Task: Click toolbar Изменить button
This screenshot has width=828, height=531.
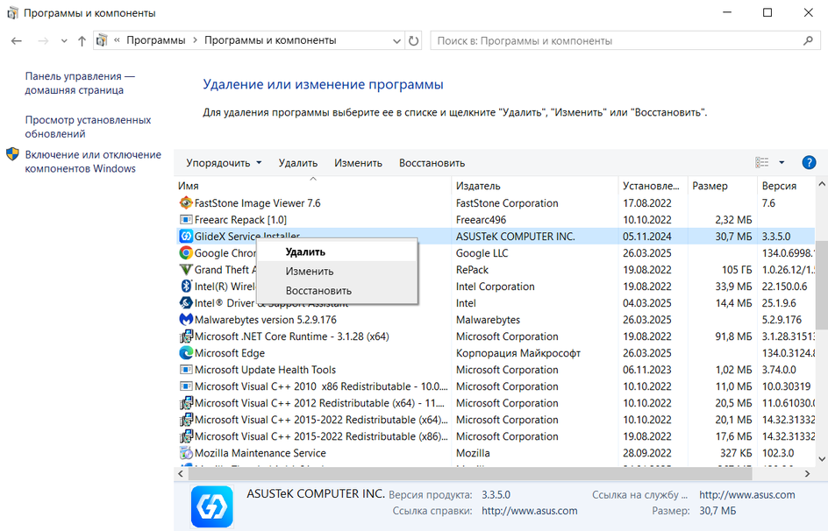Action: 358,163
